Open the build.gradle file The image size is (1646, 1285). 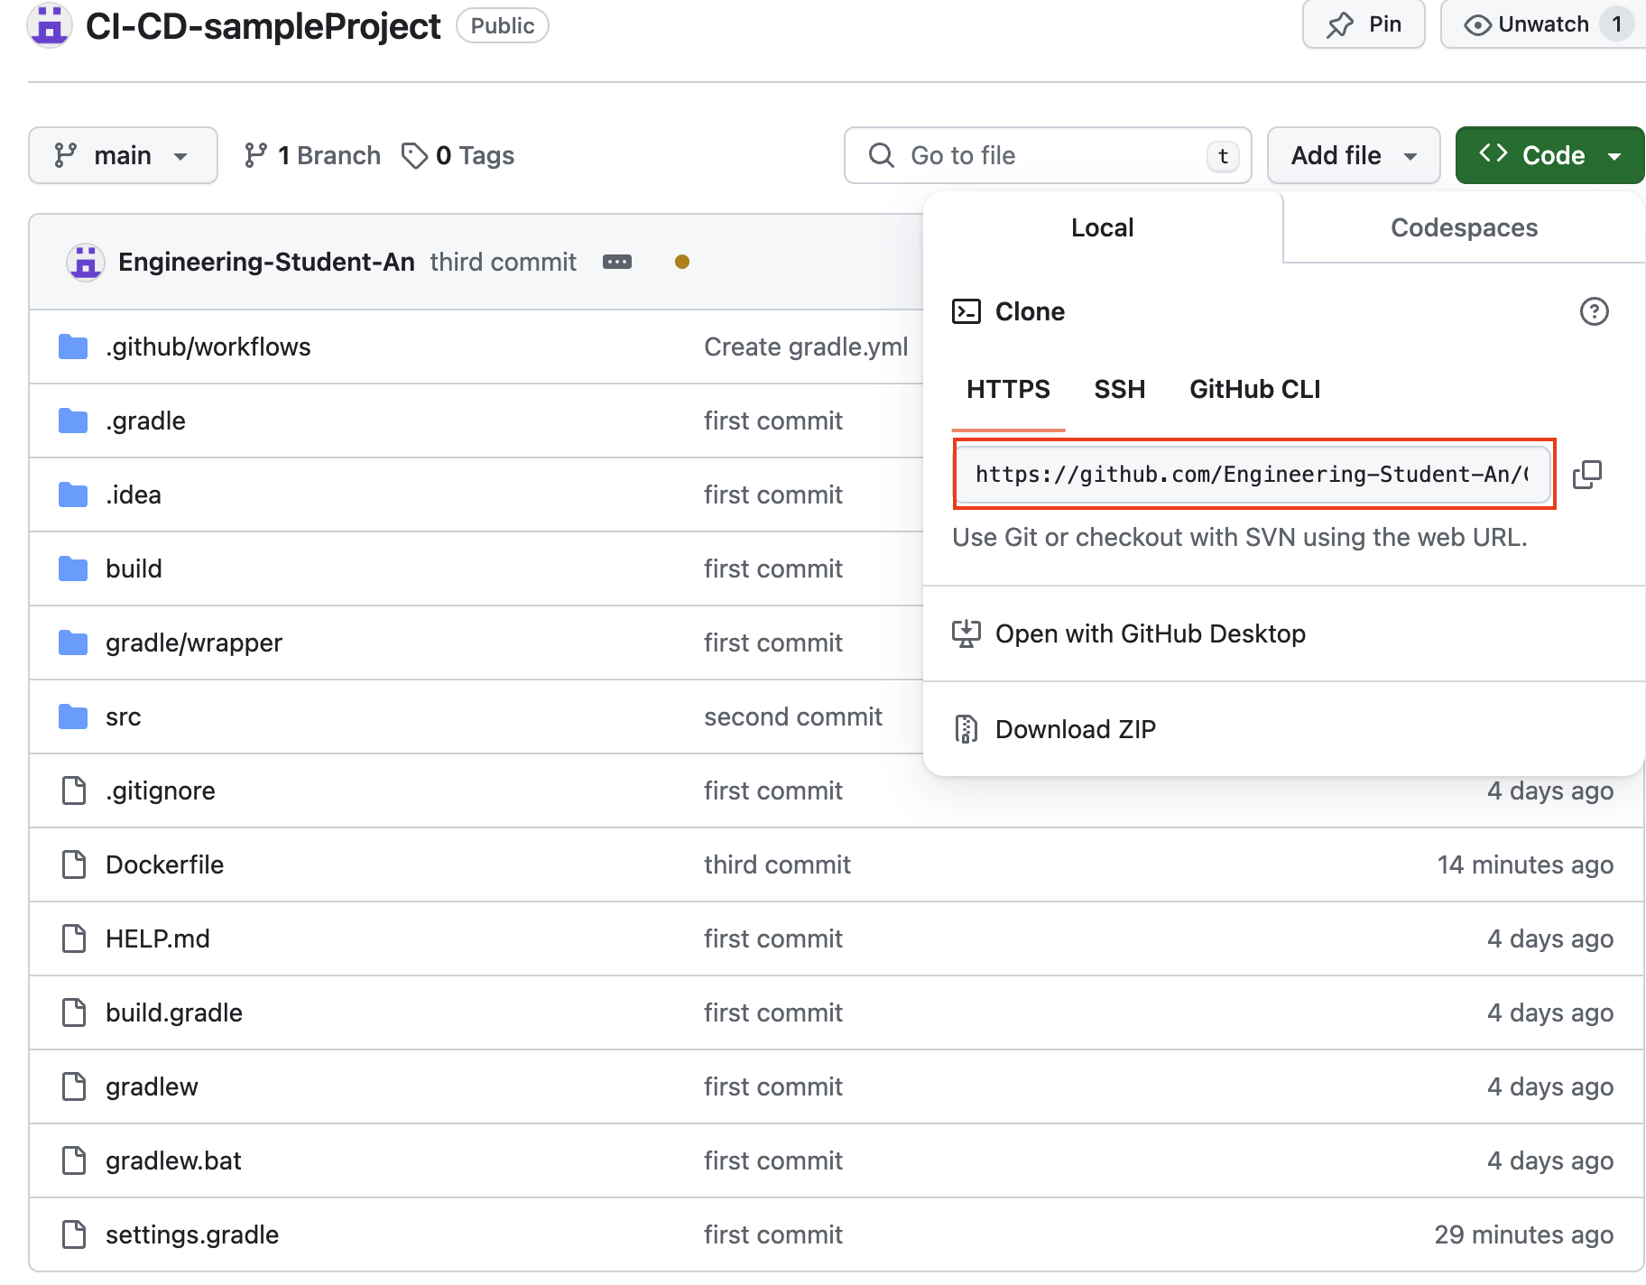(174, 1012)
